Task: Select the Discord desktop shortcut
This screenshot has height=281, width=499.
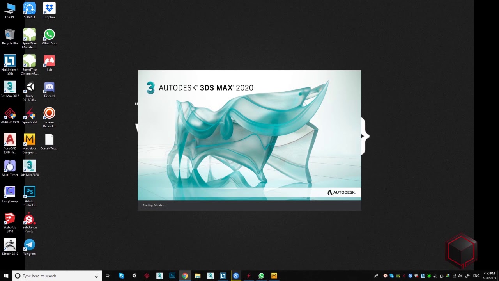Action: [x=49, y=89]
